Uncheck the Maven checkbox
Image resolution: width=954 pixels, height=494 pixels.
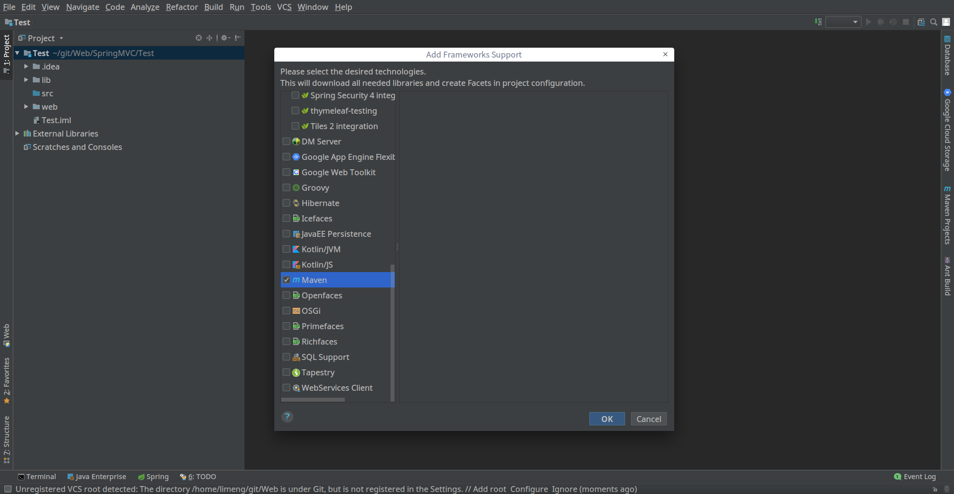286,280
